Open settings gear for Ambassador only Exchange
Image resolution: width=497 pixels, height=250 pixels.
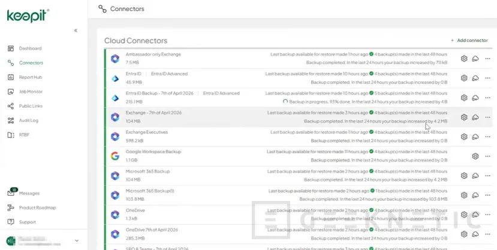[464, 59]
